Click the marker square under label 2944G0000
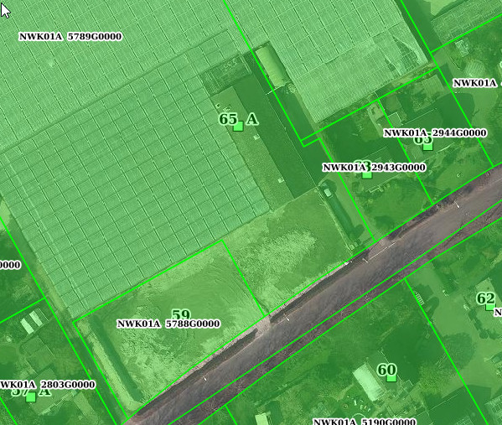The width and height of the screenshot is (502, 425). pos(427,147)
